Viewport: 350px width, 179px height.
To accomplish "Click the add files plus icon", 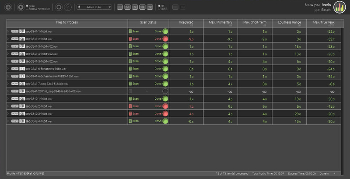I will (8, 7).
